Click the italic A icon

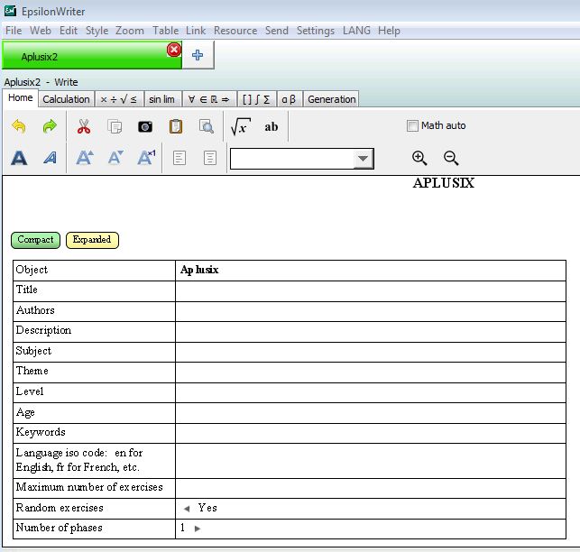50,158
